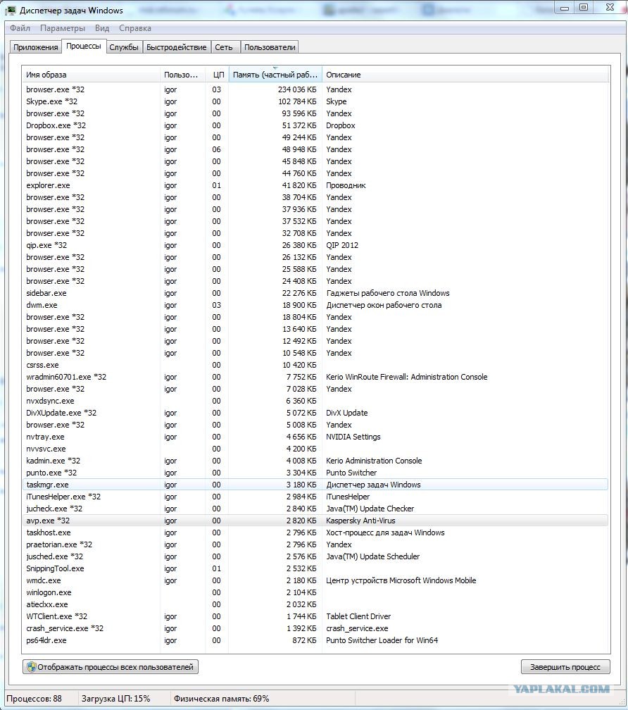Select explorer.exe process row
The image size is (628, 710).
315,185
